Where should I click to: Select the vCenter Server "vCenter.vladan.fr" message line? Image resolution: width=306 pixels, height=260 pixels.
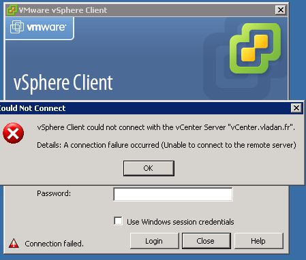(166, 127)
